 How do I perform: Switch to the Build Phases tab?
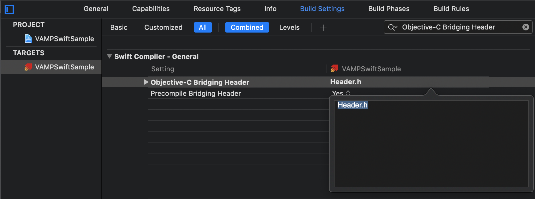(389, 9)
